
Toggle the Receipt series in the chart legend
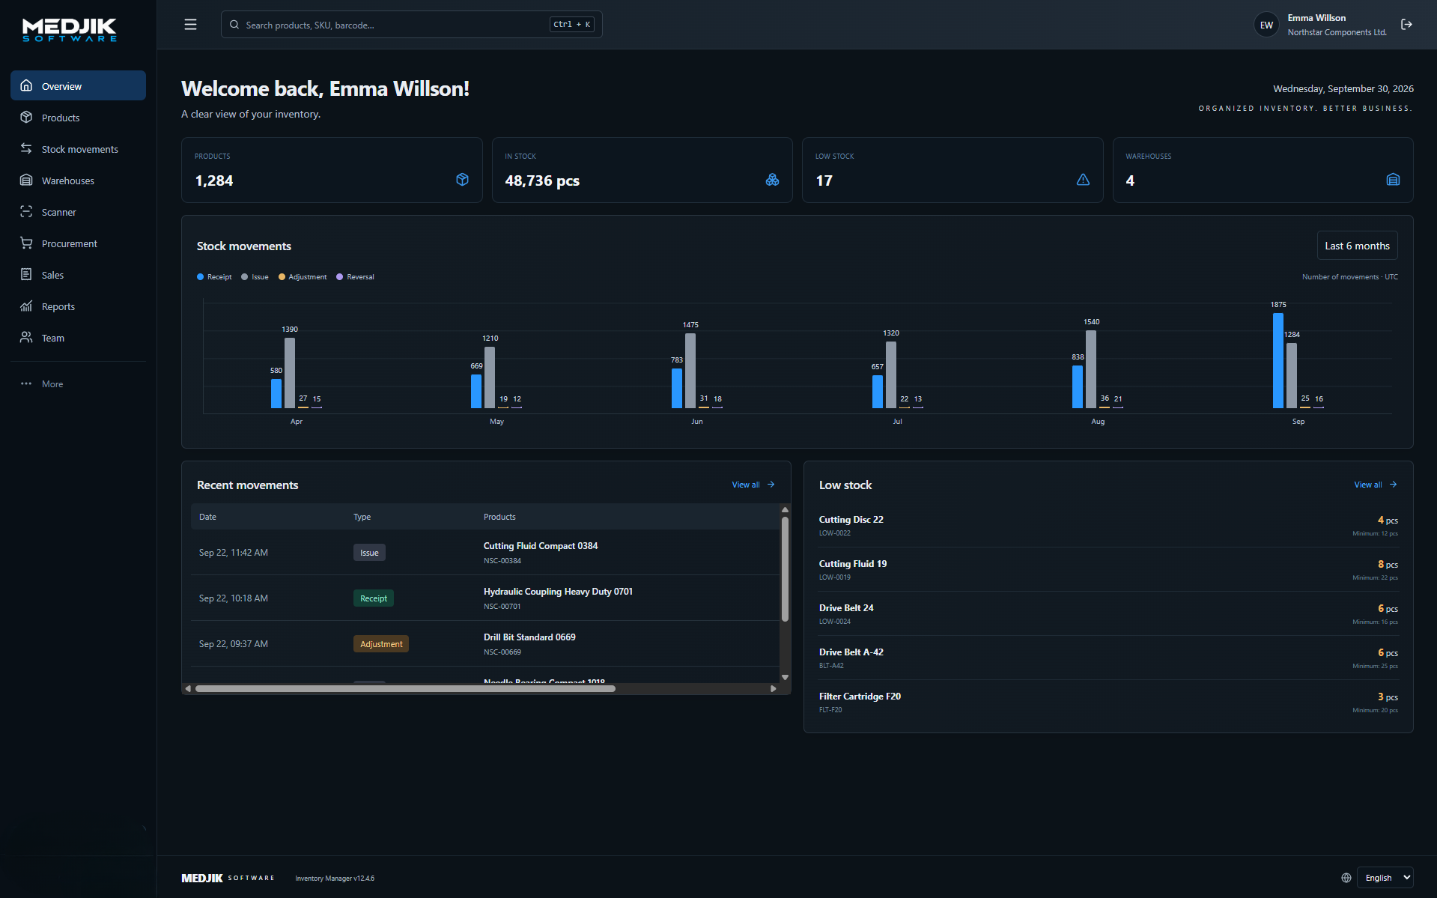tap(214, 277)
